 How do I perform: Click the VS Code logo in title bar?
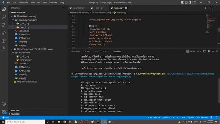point(3,2)
